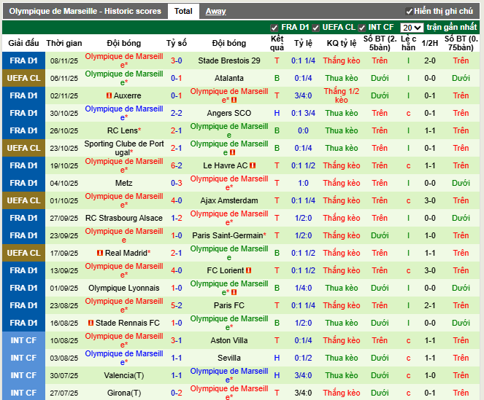Screen dimensions: 484x400
Task: Uncheck the UEFA CL filter checkbox
Action: [x=315, y=28]
